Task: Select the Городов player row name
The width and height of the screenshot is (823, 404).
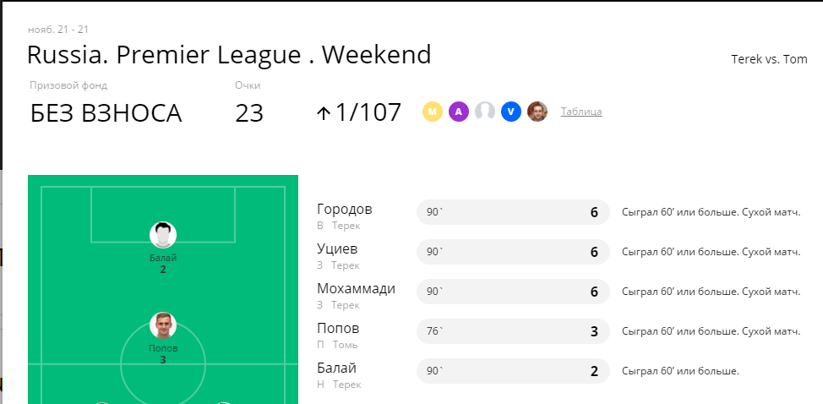Action: [344, 209]
